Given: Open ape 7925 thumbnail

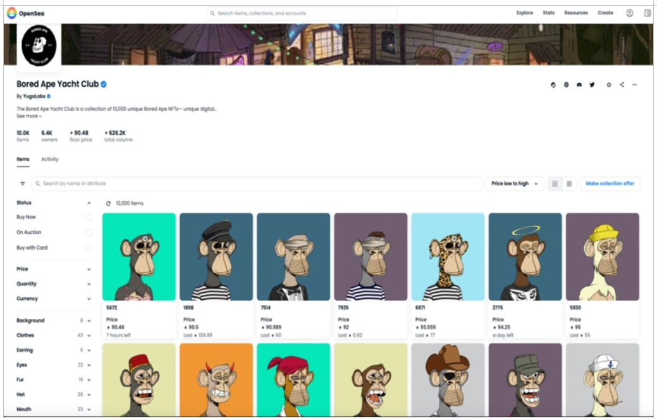Looking at the screenshot, I should (x=371, y=257).
